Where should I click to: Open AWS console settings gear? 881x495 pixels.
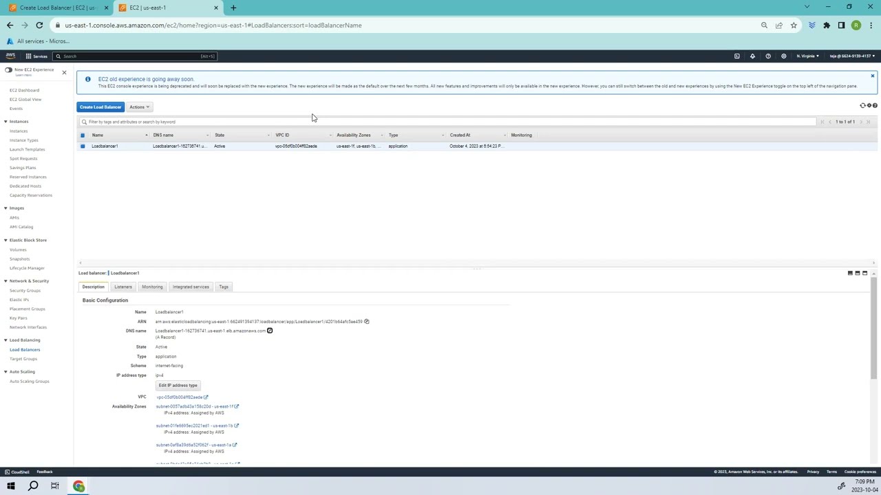pyautogui.click(x=783, y=56)
